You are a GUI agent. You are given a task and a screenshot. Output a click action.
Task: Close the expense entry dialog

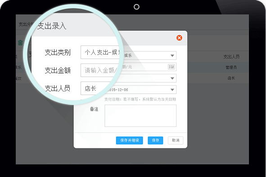tap(179, 38)
